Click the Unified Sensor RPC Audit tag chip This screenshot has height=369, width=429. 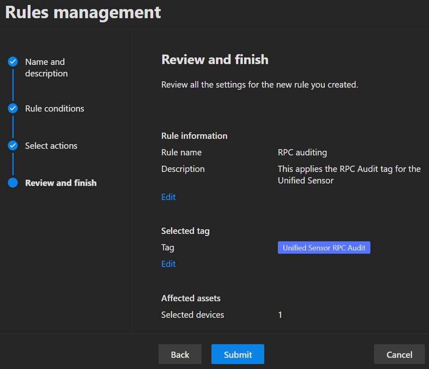324,248
